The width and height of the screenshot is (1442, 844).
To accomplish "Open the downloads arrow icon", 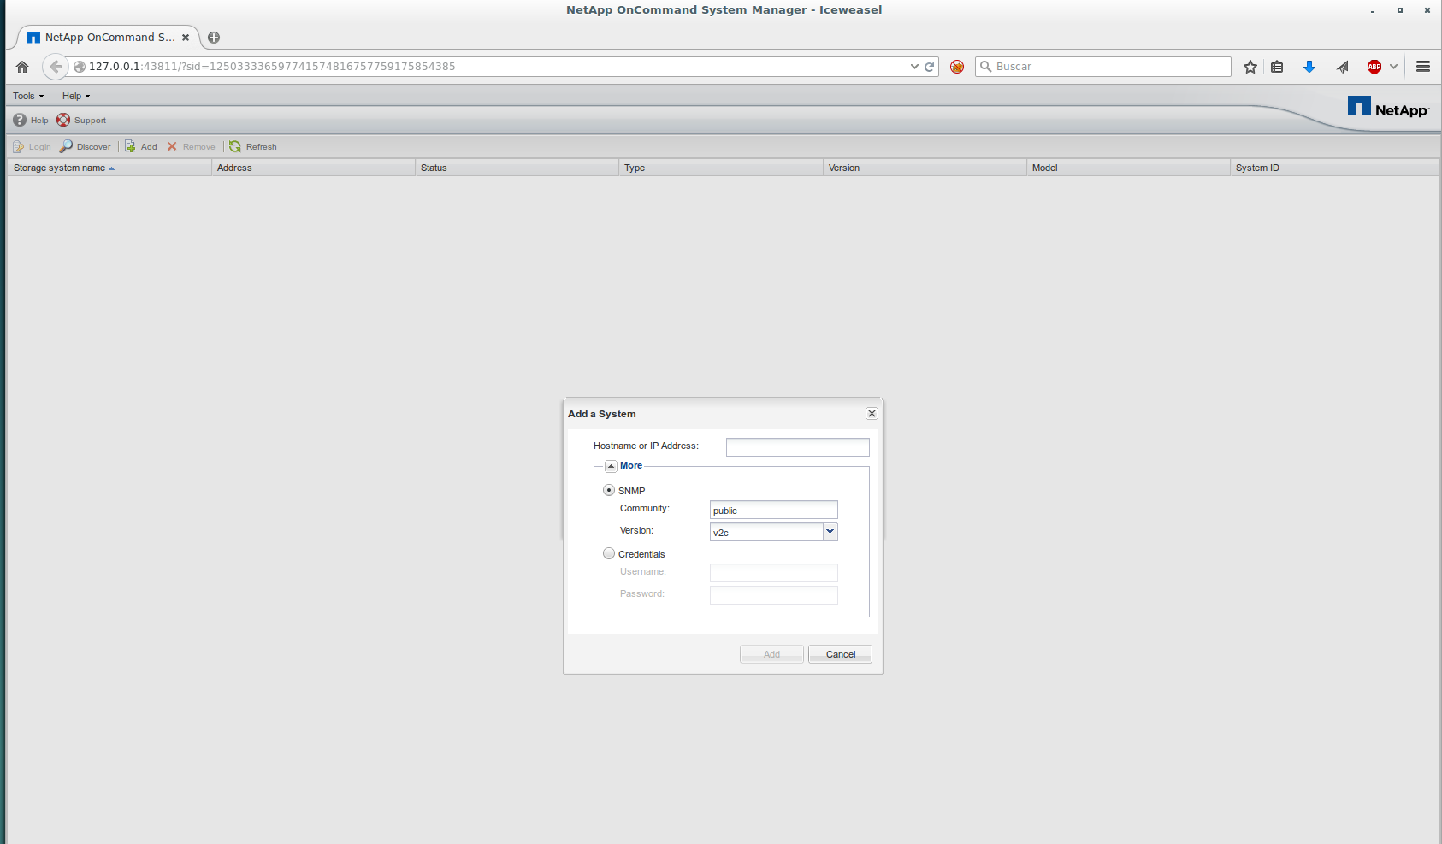I will pyautogui.click(x=1309, y=67).
